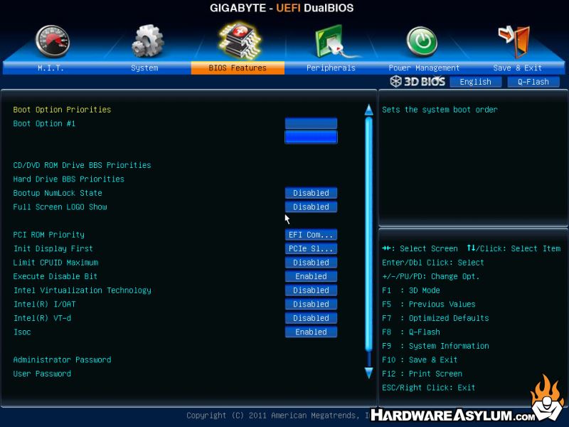Select the highlighted second boot option box
The image size is (569, 427).
coord(311,137)
